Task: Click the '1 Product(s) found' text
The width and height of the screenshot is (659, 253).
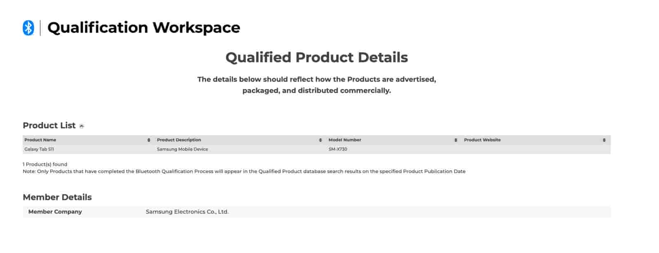Action: (45, 164)
